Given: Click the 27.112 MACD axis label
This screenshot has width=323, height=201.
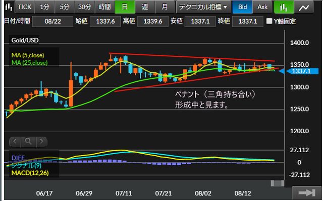Looking at the screenshot, I should click(299, 150).
